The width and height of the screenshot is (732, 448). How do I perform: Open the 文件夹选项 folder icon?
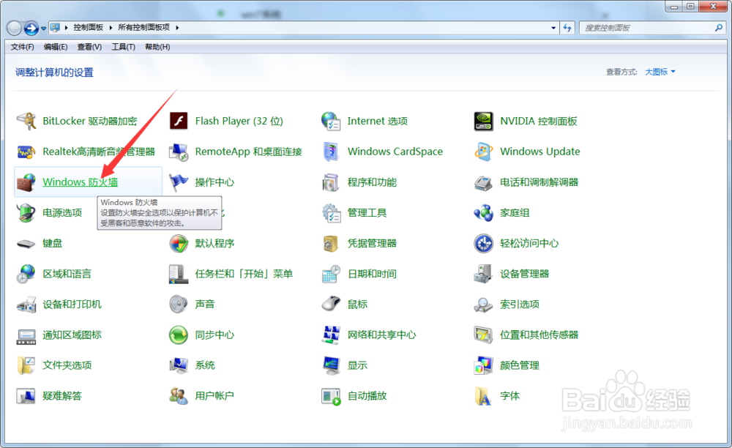click(x=26, y=365)
